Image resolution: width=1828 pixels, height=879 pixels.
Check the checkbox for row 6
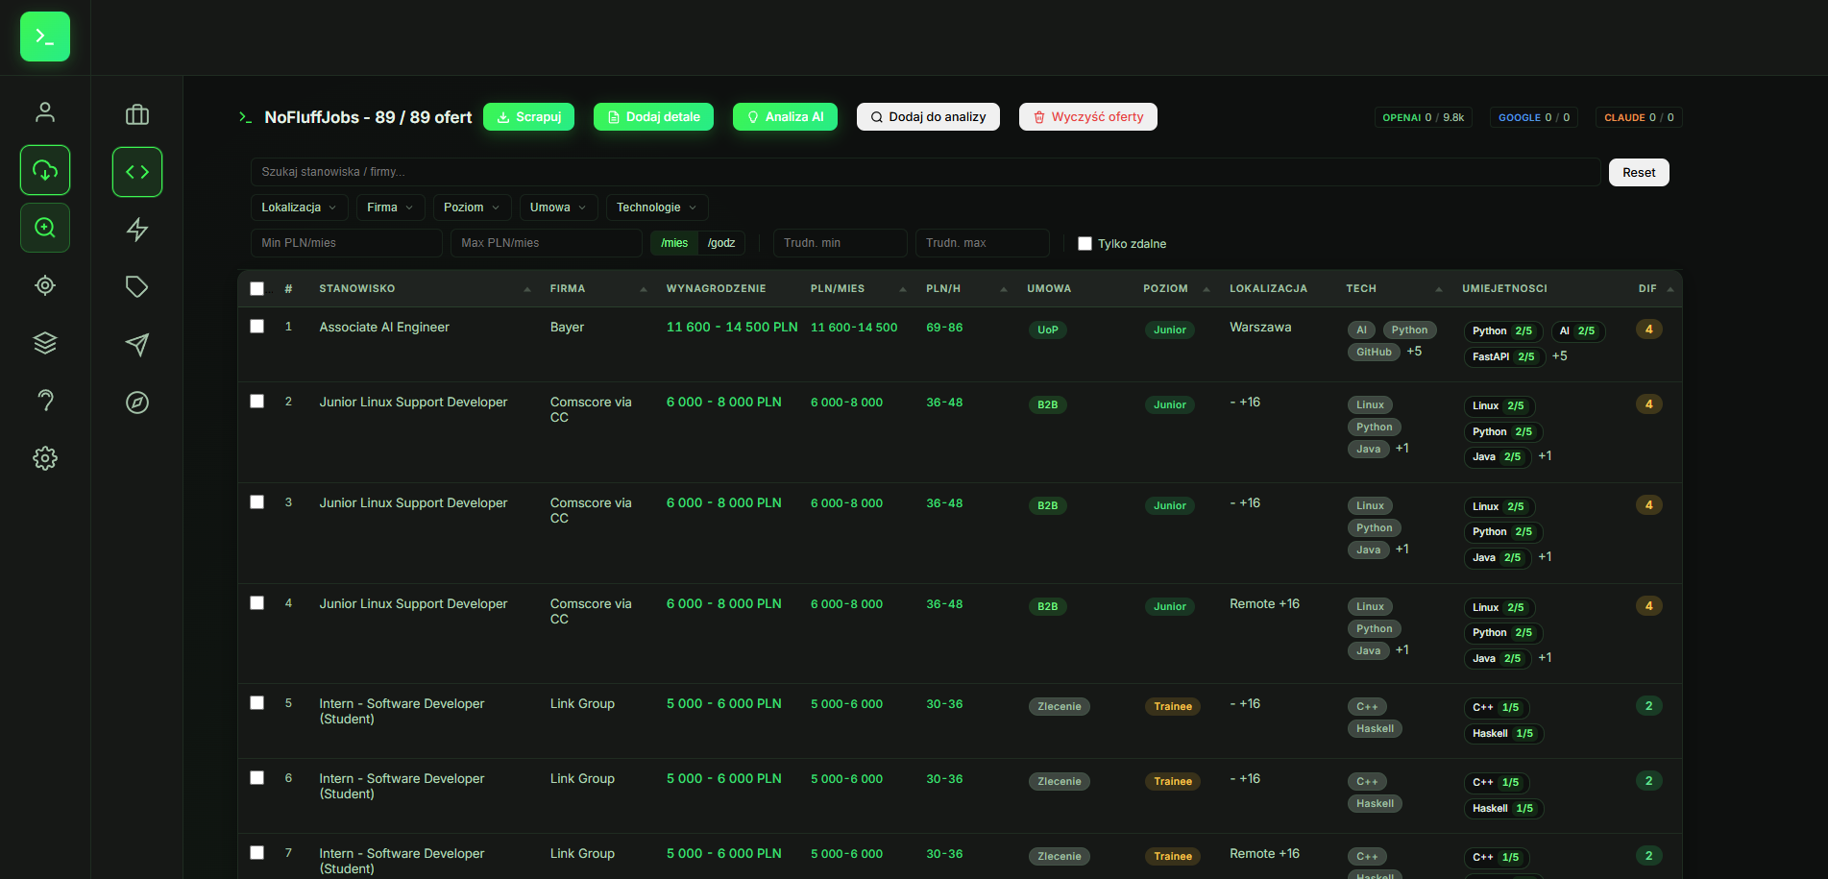tap(256, 778)
